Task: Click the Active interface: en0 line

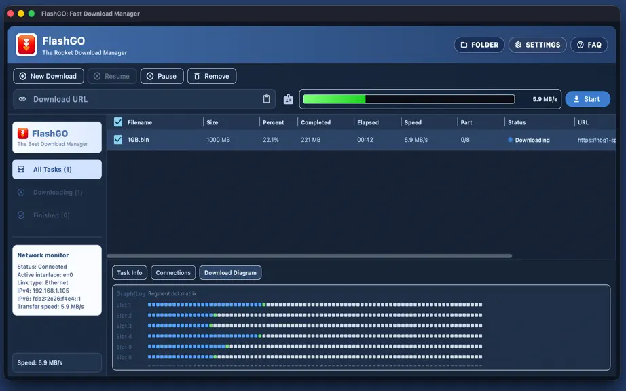Action: coord(45,274)
